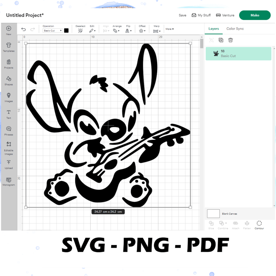Click the green Make button

click(255, 15)
